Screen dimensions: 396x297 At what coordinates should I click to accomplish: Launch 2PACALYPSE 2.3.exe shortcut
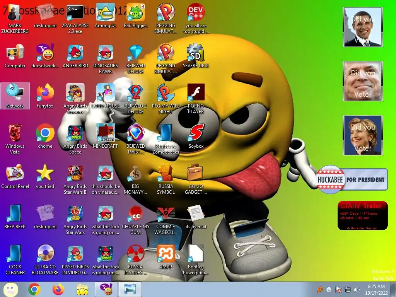(75, 18)
